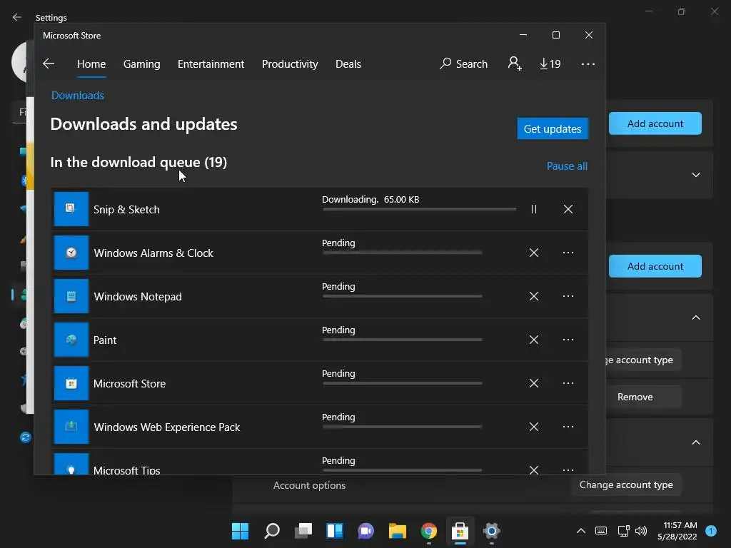
Task: Open the network icon in the tray
Action: point(623,531)
